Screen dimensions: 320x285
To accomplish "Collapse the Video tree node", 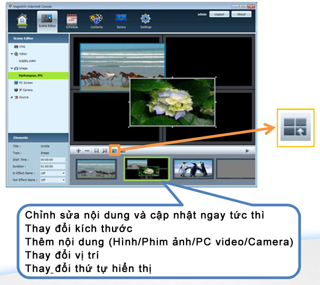I will (x=12, y=54).
